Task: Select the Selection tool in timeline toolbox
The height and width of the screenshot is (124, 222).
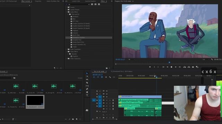Action: click(x=87, y=73)
